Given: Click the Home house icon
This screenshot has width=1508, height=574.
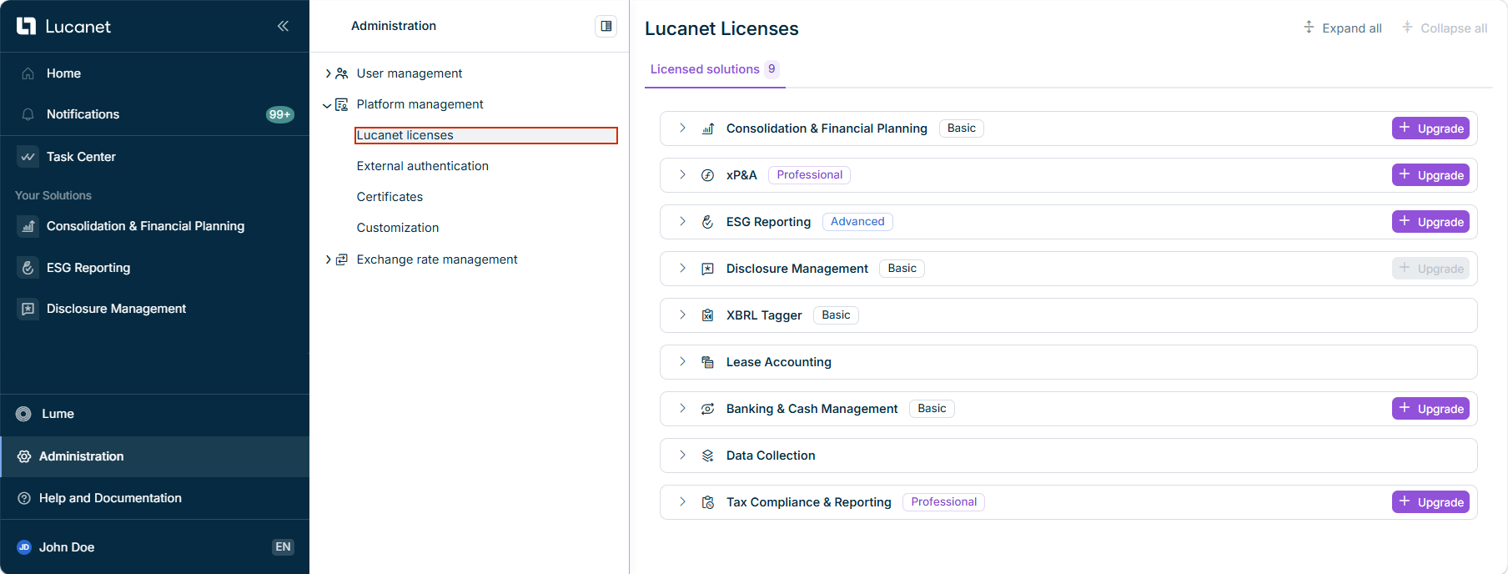Looking at the screenshot, I should click(28, 73).
